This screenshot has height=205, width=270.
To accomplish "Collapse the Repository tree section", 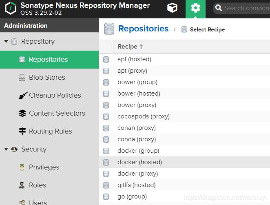I will (6, 41).
